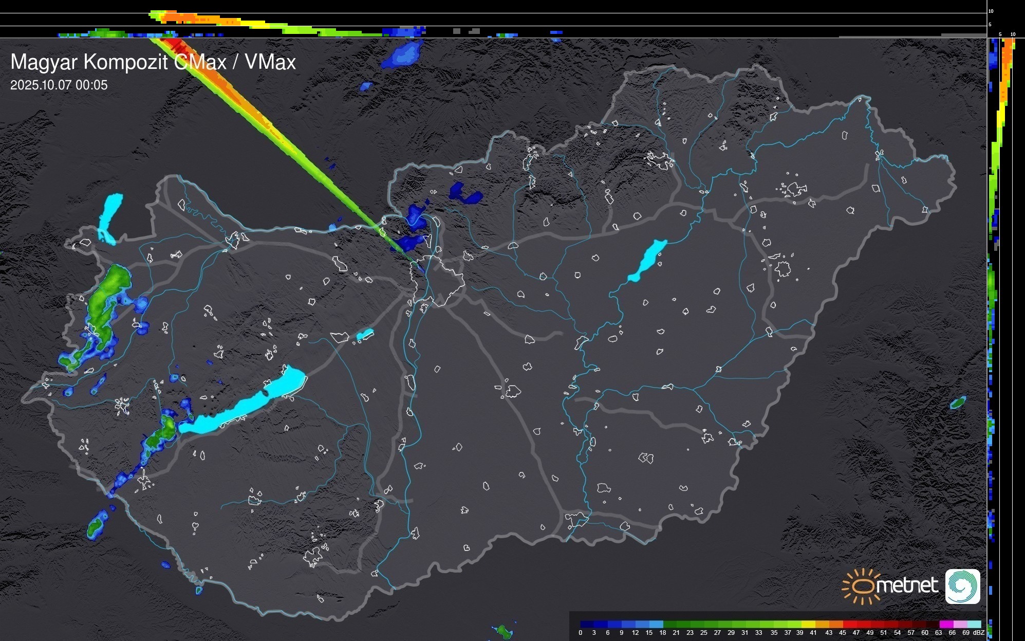Click the 2025.10.07 00:05 timestamp
Image resolution: width=1025 pixels, height=641 pixels.
(x=59, y=85)
